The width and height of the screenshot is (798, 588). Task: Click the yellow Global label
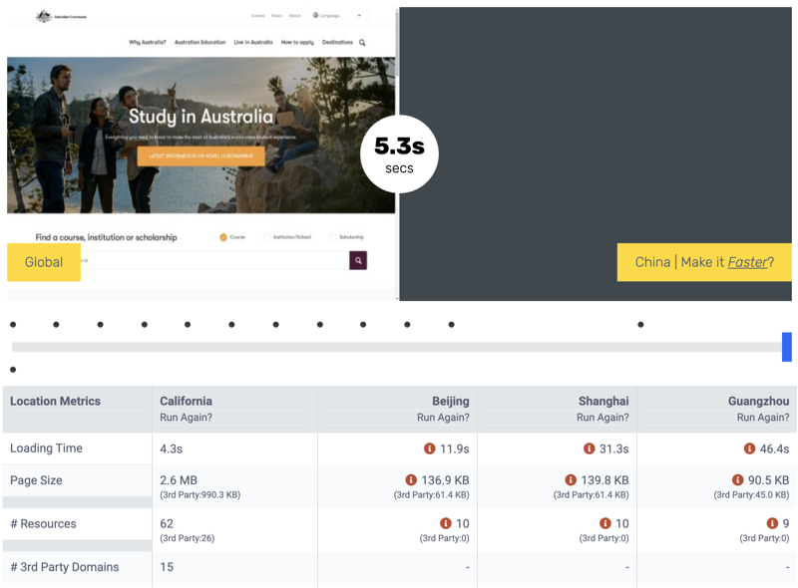coord(44,262)
